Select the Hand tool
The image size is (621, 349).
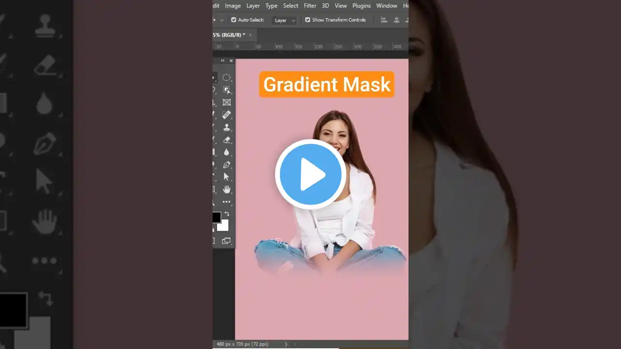click(226, 189)
